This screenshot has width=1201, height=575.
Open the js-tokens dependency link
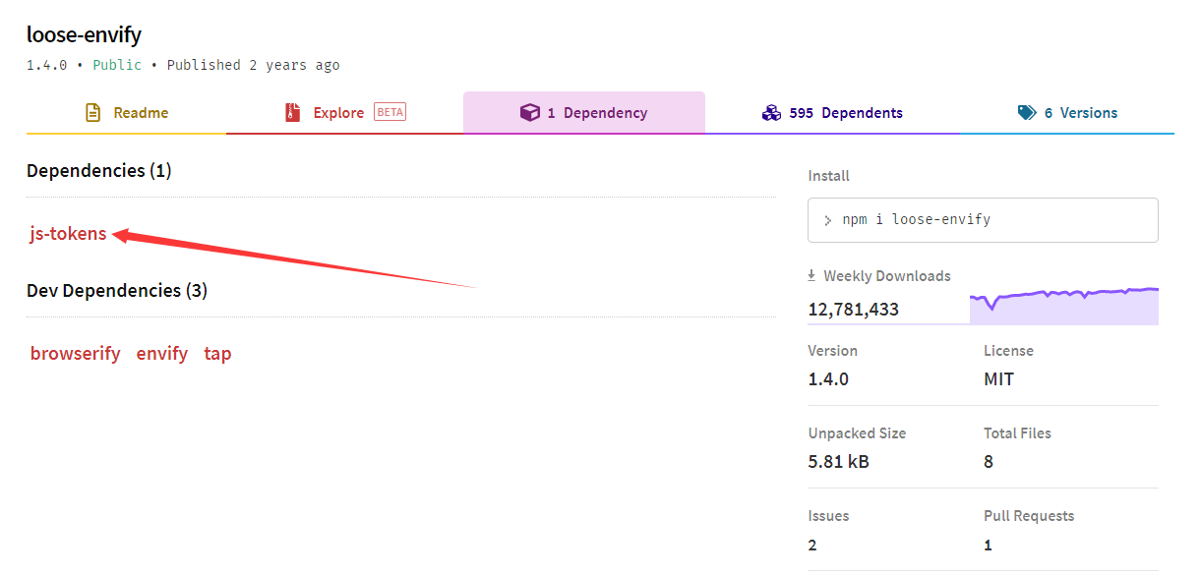click(68, 234)
